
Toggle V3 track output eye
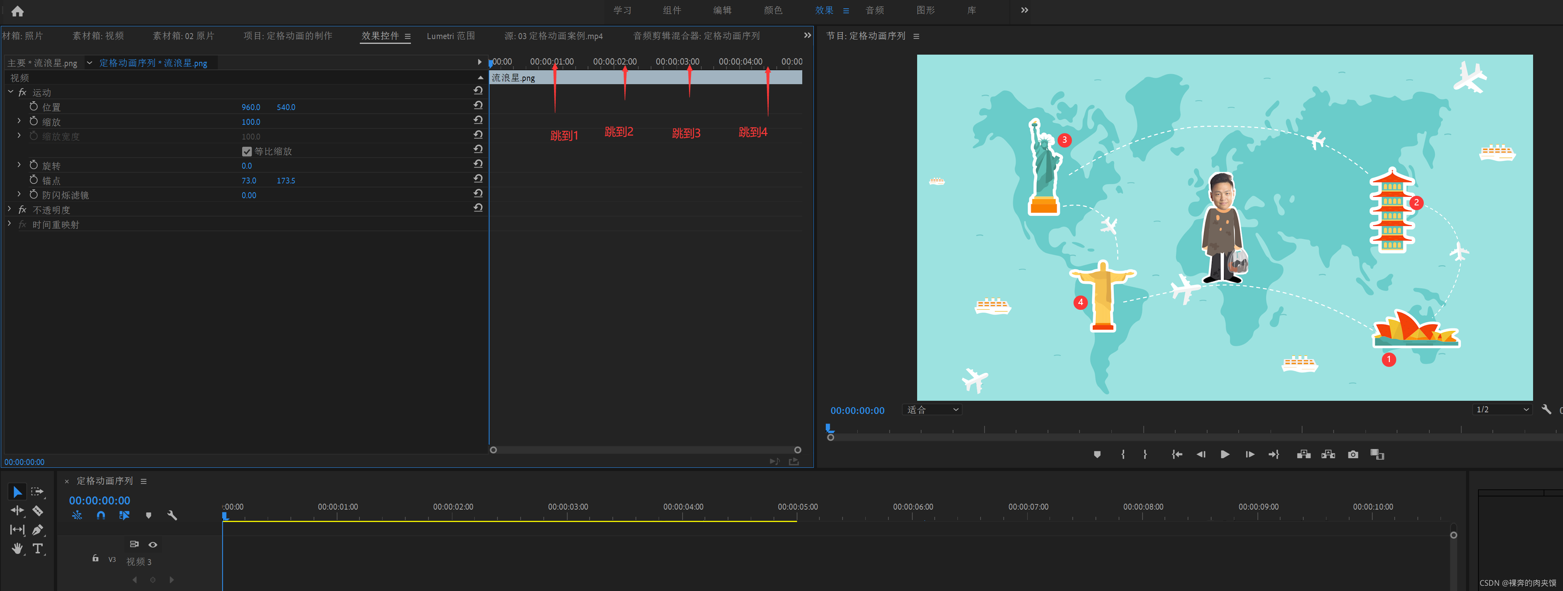click(x=153, y=544)
